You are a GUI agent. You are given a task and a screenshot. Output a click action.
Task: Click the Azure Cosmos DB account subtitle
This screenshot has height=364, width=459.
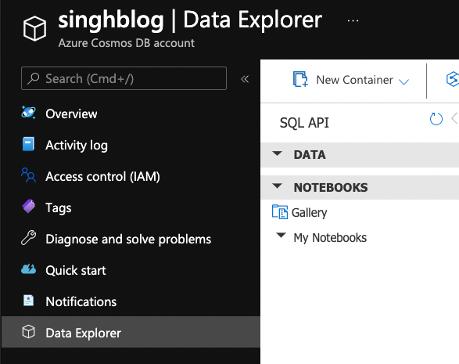pos(126,43)
